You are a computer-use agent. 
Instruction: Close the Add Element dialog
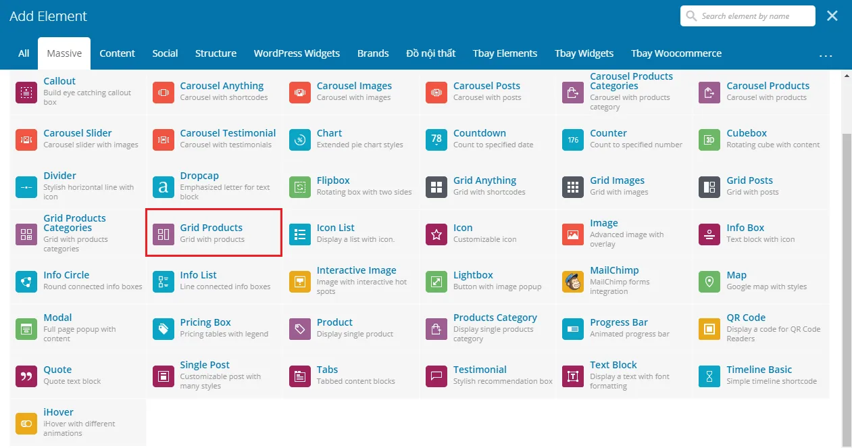[x=832, y=16]
